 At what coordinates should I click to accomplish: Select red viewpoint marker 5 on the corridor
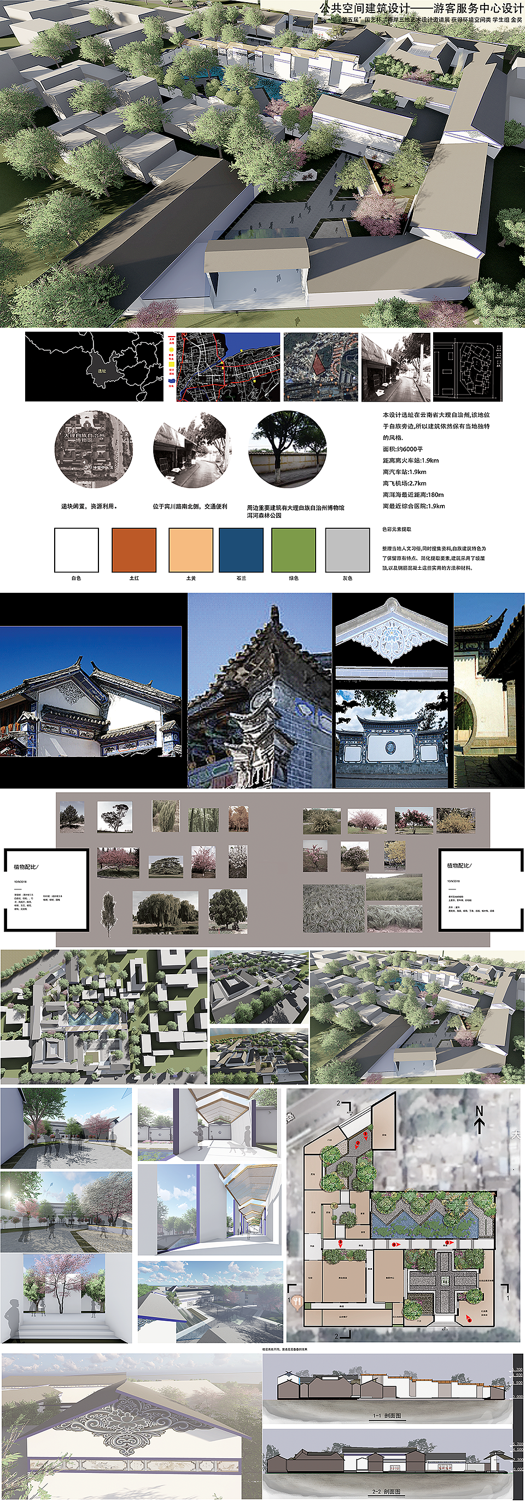pyautogui.click(x=449, y=1243)
